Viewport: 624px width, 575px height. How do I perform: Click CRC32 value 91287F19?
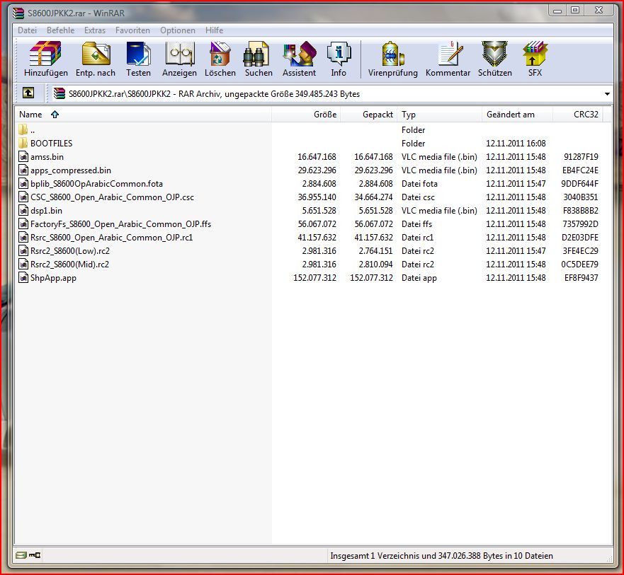coord(581,156)
